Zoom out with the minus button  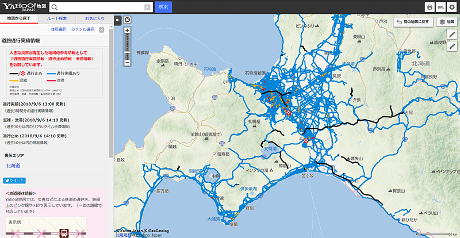[127, 63]
